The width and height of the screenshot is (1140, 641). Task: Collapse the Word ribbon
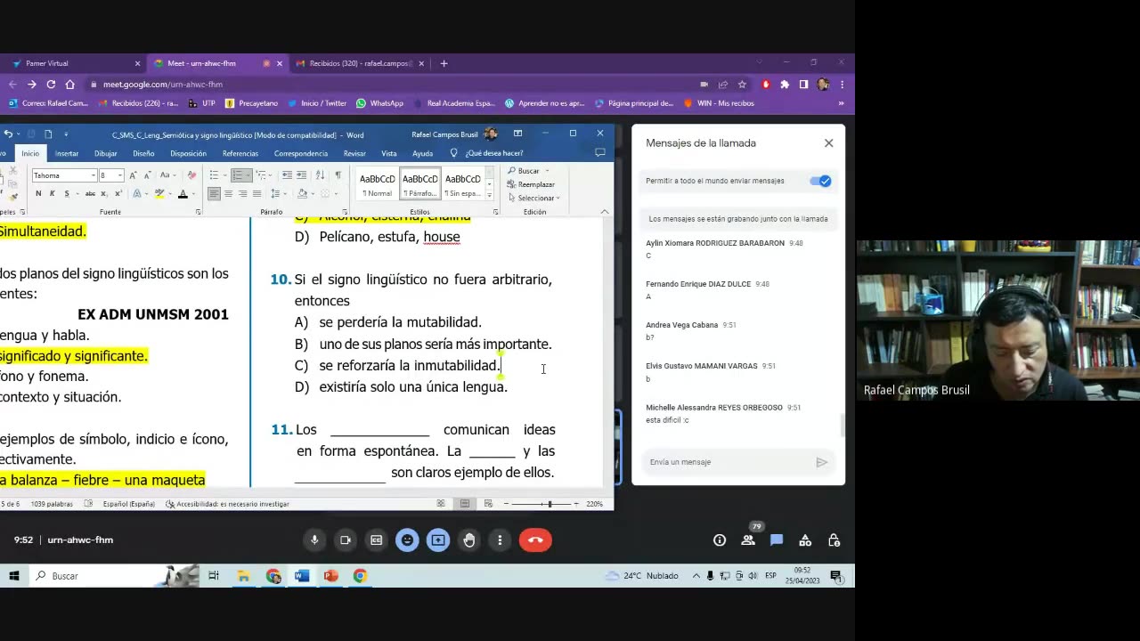[605, 212]
